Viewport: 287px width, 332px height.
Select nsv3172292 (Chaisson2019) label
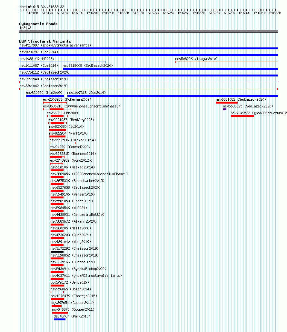74,248
